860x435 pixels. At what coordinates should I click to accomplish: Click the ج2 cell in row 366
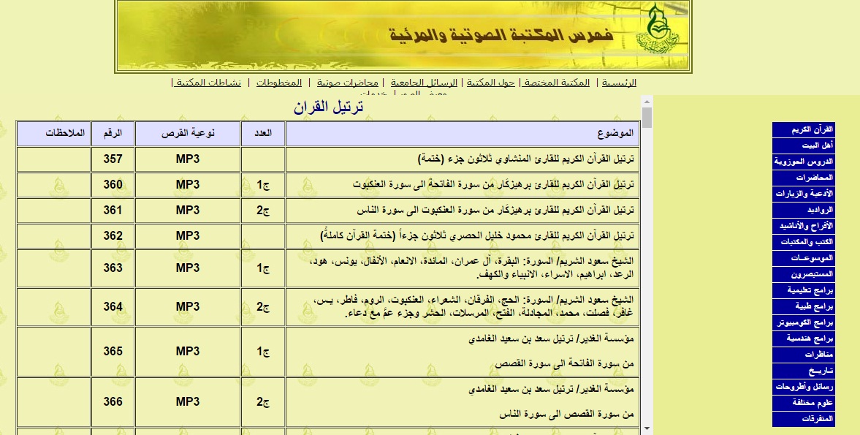(263, 403)
